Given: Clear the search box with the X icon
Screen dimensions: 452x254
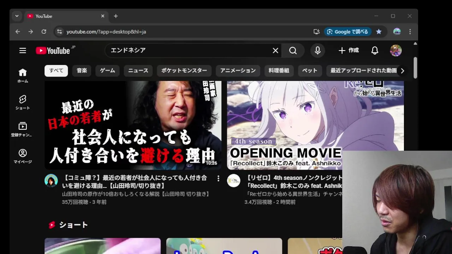Looking at the screenshot, I should pos(275,50).
